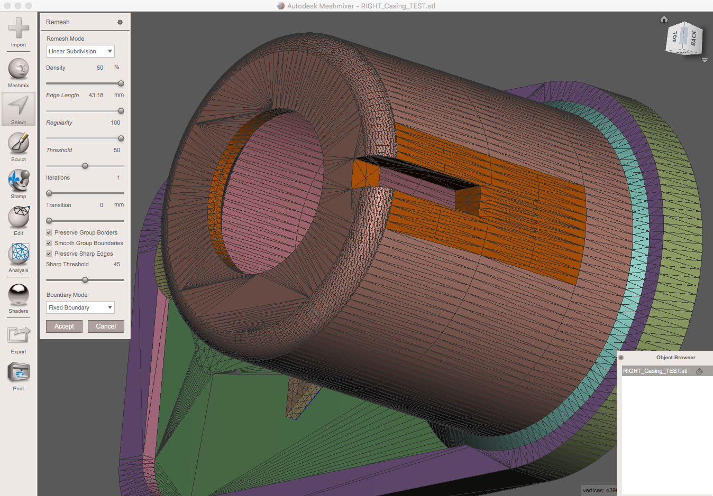The image size is (713, 496).
Task: Click the Accept button
Action: [x=64, y=326]
